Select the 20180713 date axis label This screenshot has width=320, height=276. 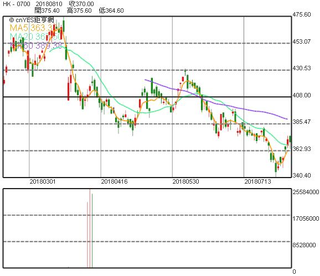[258, 181]
